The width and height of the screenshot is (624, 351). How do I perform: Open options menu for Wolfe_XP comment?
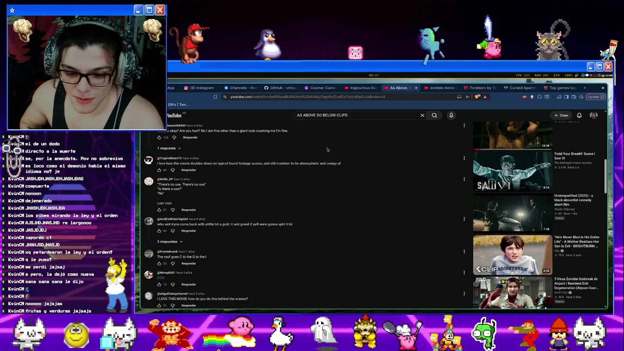point(464,179)
